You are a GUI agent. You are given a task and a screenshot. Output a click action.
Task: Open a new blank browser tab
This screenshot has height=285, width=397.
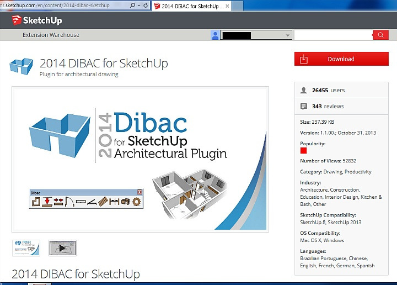238,6
